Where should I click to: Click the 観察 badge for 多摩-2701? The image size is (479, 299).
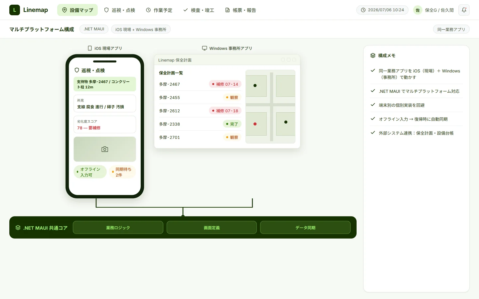pyautogui.click(x=232, y=137)
